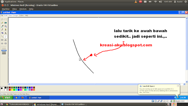Click the canvas scroll up arrow

[x=187, y=19]
